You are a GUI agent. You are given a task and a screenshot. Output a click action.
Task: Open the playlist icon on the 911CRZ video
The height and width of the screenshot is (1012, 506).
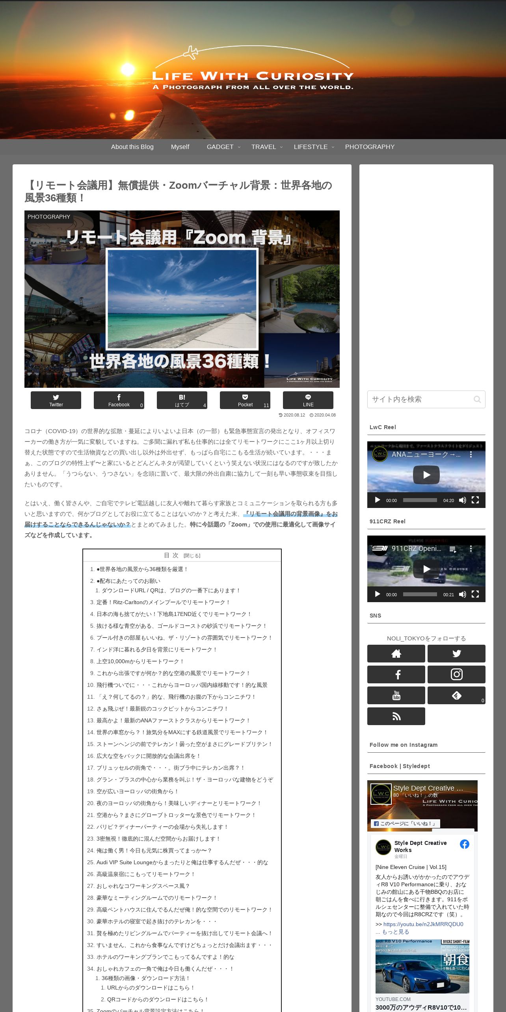[x=453, y=549]
